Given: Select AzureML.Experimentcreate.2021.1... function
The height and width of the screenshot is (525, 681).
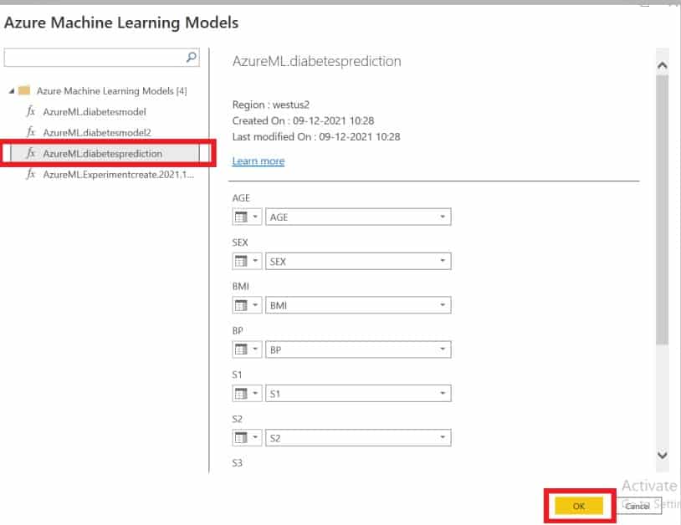Looking at the screenshot, I should tap(119, 175).
